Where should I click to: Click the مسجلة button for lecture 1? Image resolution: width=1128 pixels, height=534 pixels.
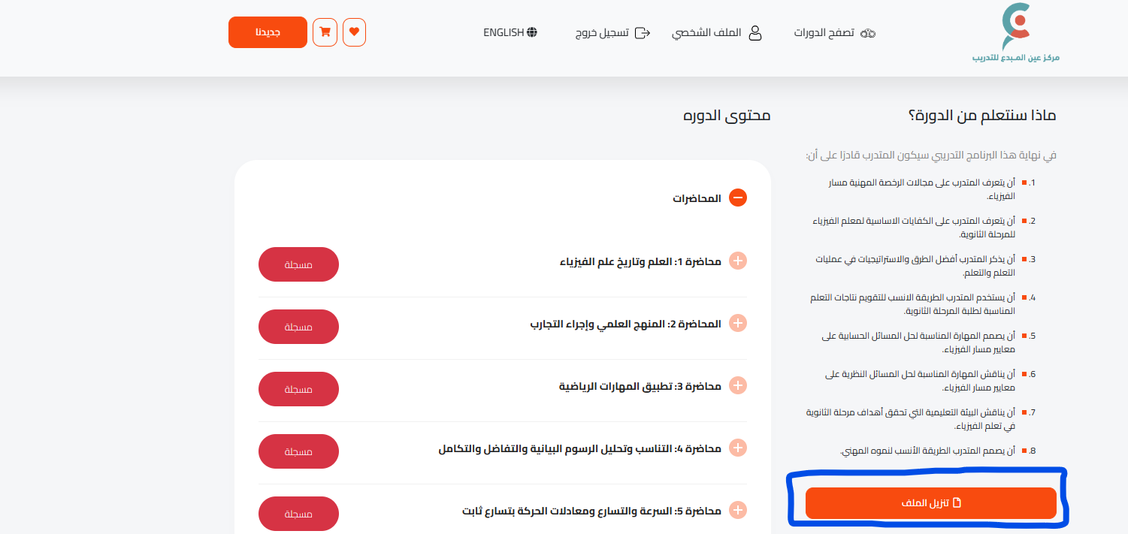(x=298, y=264)
